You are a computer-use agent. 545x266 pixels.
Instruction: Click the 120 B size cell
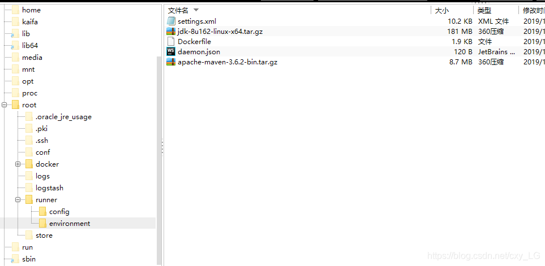(x=463, y=52)
